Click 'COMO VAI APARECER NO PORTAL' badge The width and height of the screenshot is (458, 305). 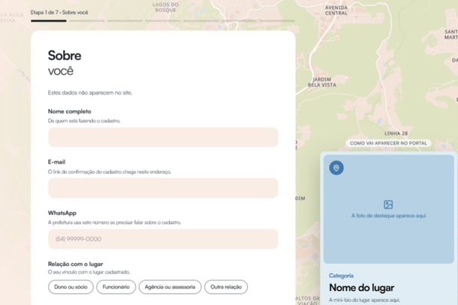[388, 143]
